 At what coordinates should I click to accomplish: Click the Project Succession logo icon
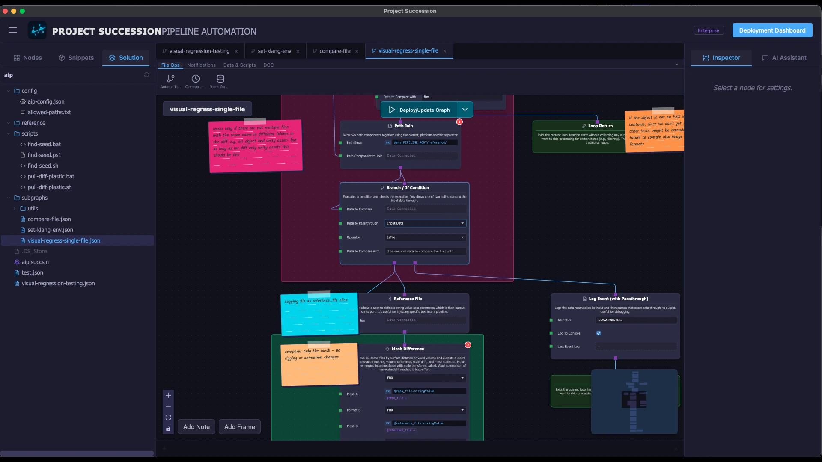coord(38,30)
